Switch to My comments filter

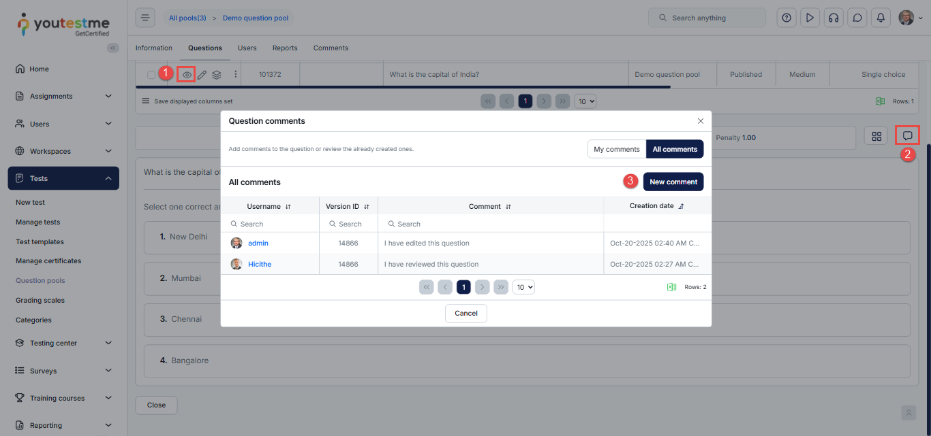(616, 149)
